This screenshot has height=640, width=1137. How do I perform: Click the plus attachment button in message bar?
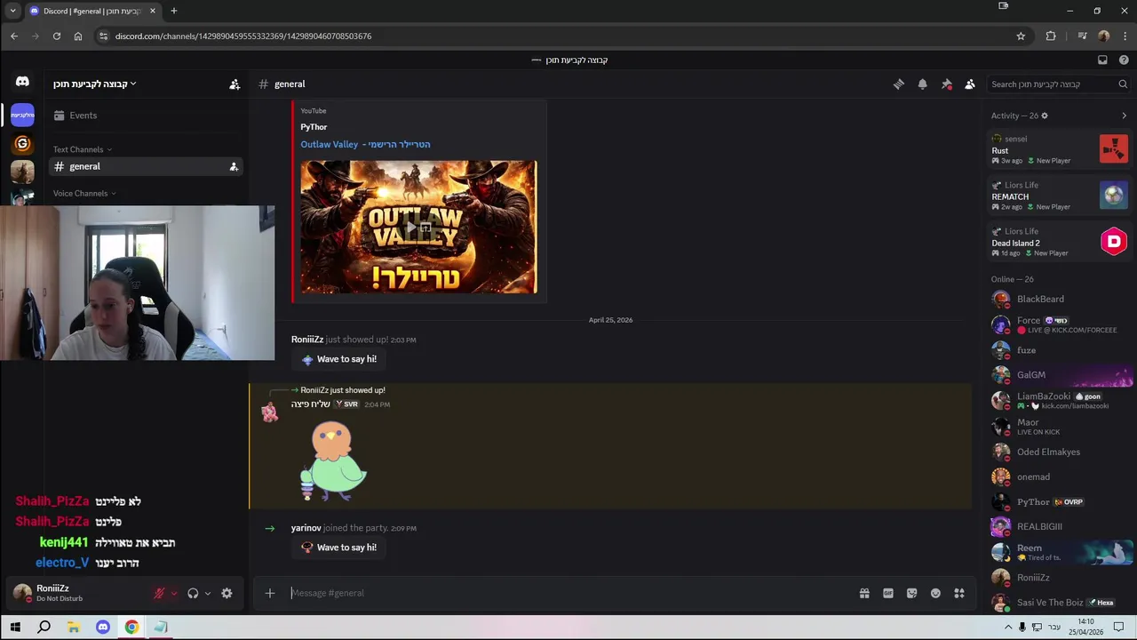[270, 593]
